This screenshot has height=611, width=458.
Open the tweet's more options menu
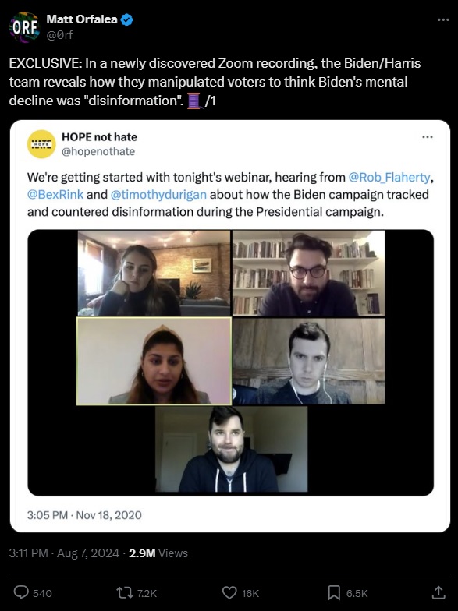tap(443, 19)
